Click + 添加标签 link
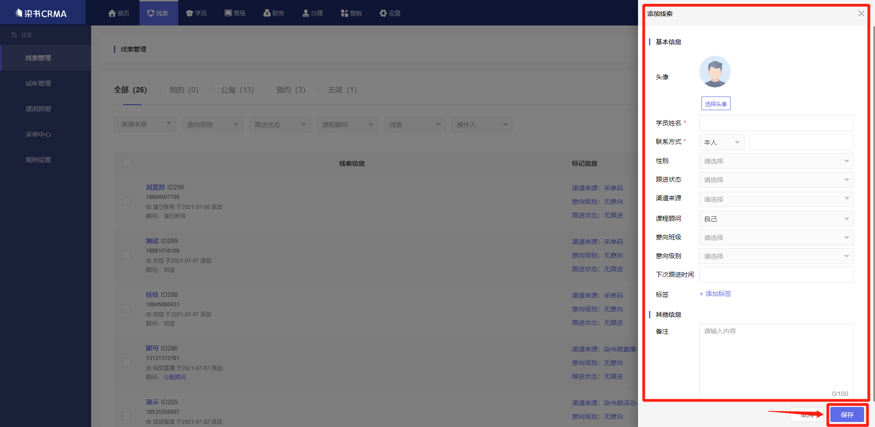Screen dimensions: 875x427 (715, 294)
